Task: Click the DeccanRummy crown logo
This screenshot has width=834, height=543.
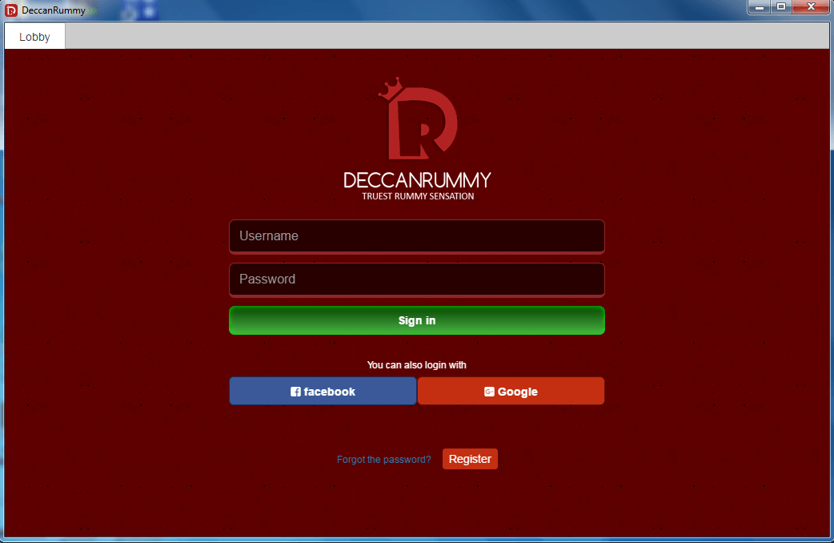Action: pos(418,119)
